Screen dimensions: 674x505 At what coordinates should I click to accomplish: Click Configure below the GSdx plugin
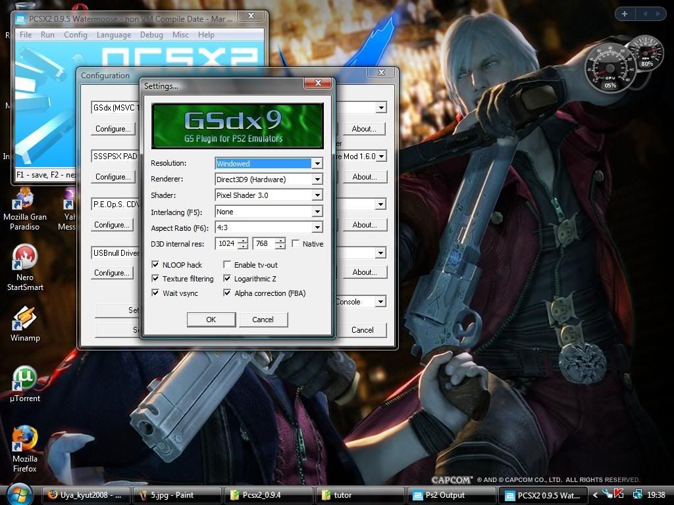click(x=113, y=129)
